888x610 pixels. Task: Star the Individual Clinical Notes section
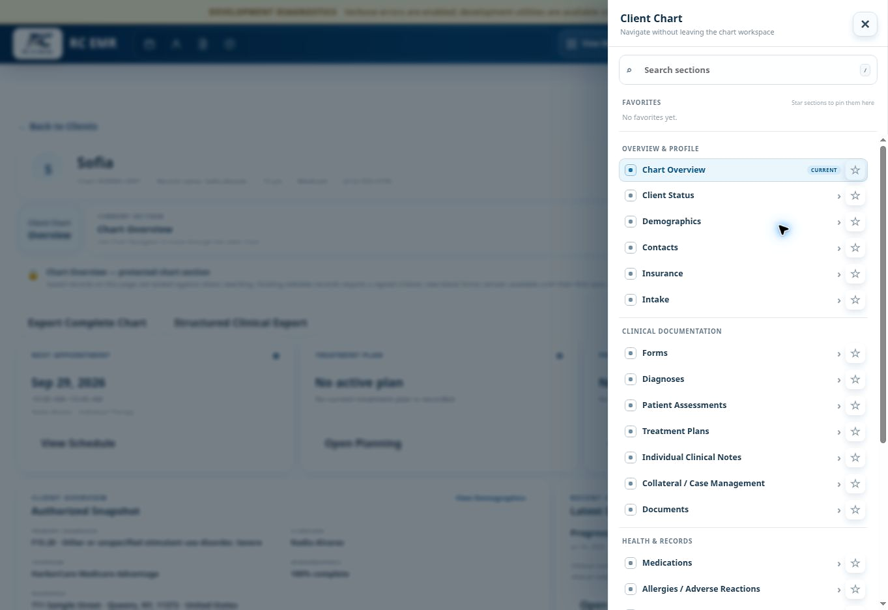(x=855, y=457)
